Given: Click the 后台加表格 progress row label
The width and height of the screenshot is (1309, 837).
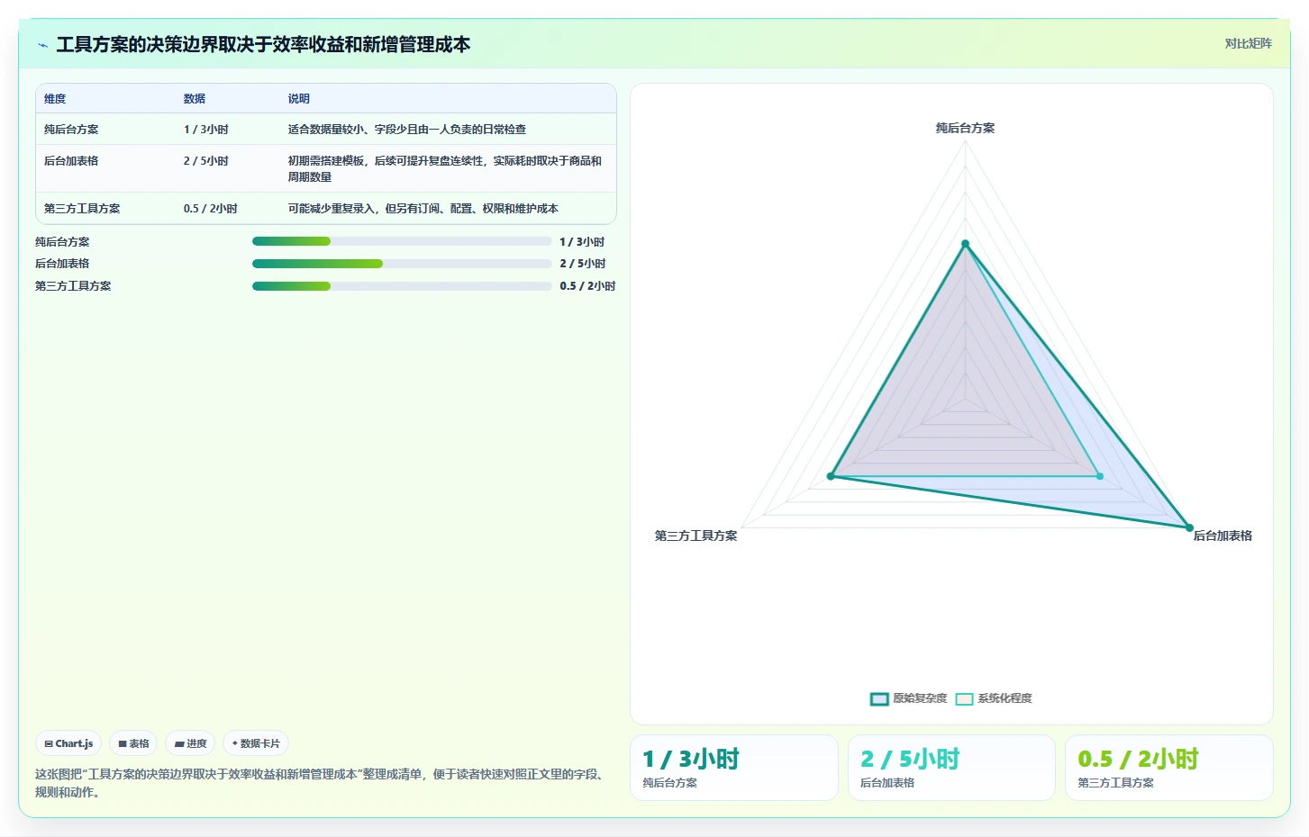Looking at the screenshot, I should click(62, 264).
